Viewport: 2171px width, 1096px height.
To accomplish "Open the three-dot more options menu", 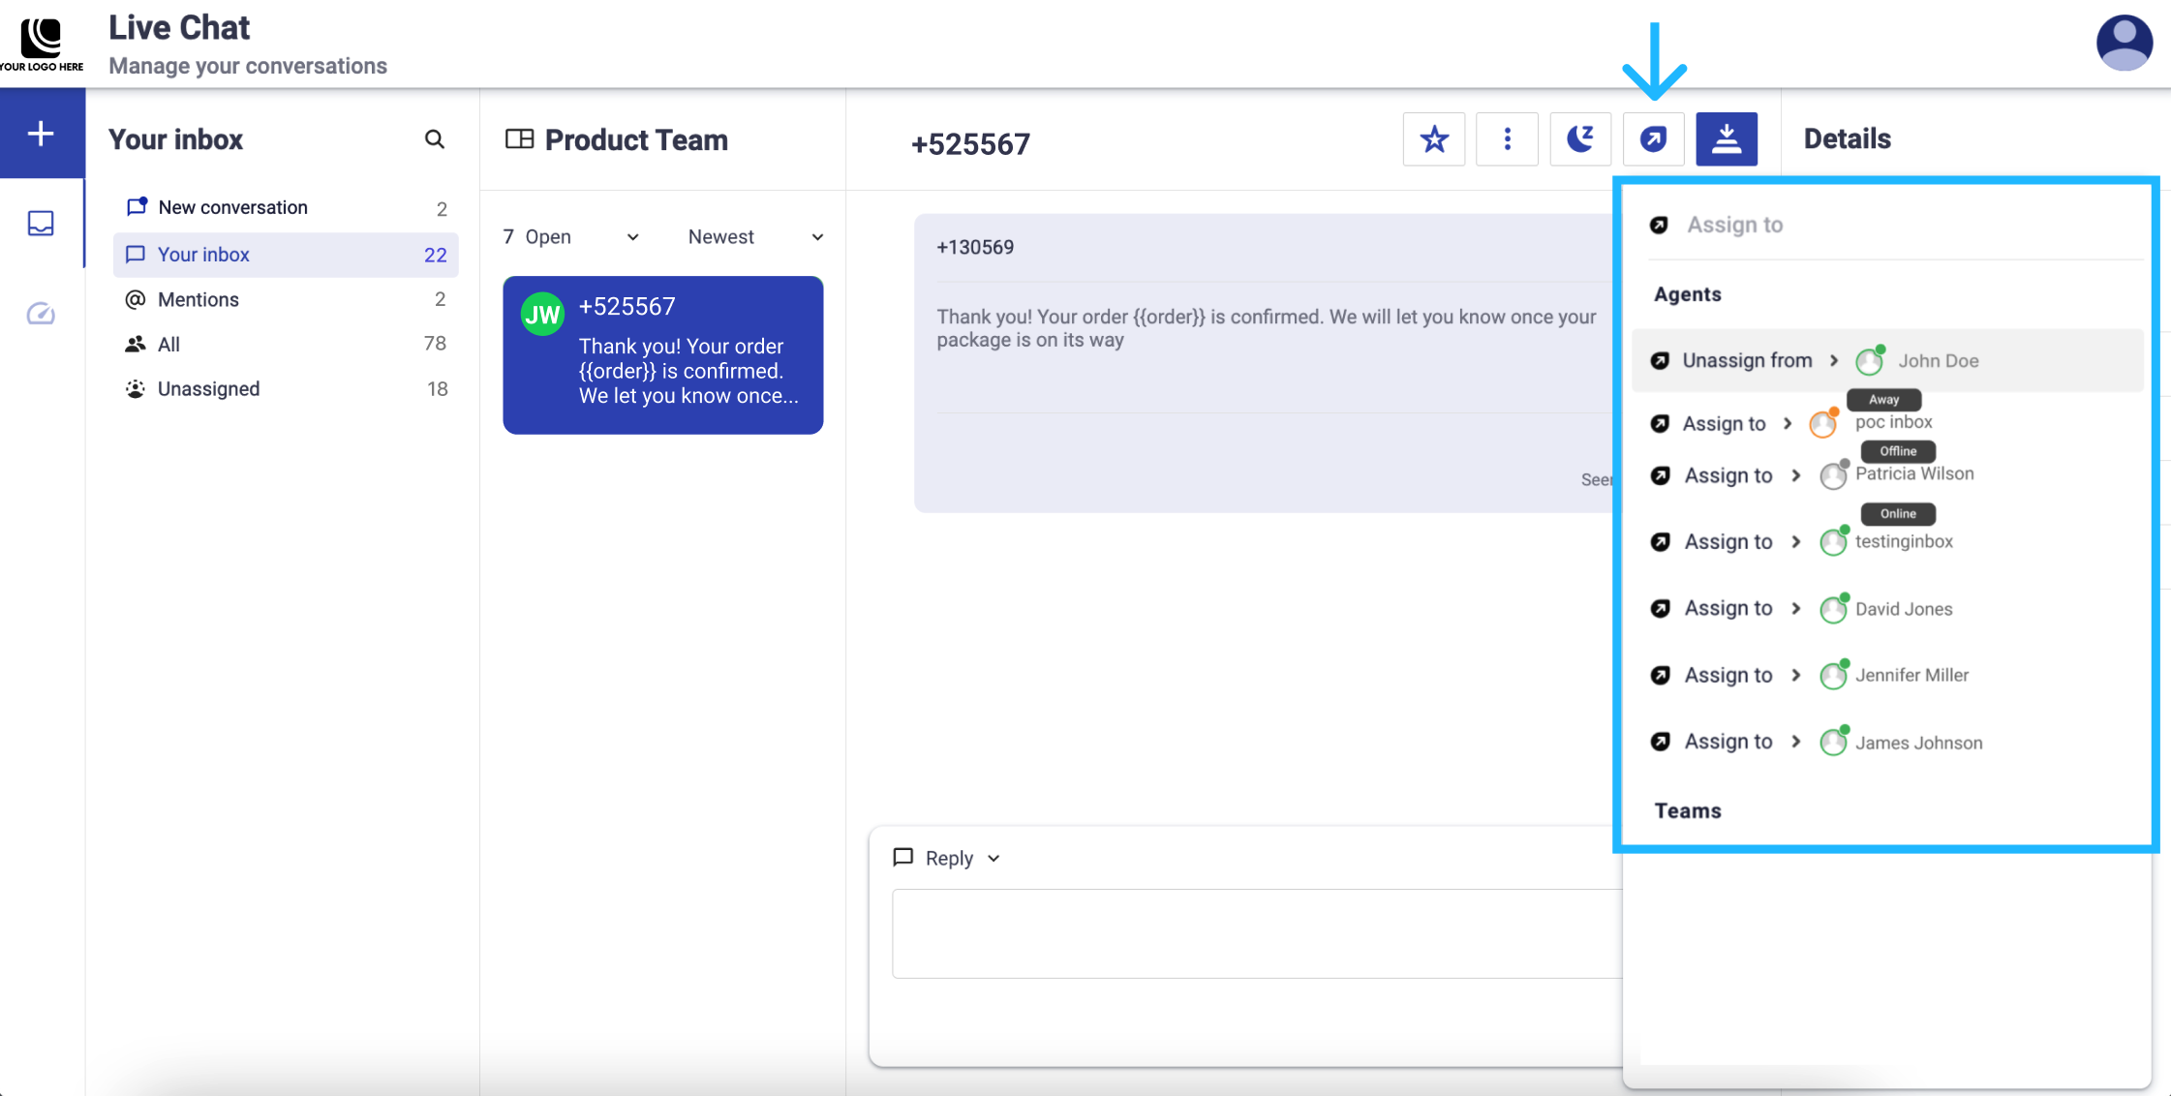I will point(1507,139).
